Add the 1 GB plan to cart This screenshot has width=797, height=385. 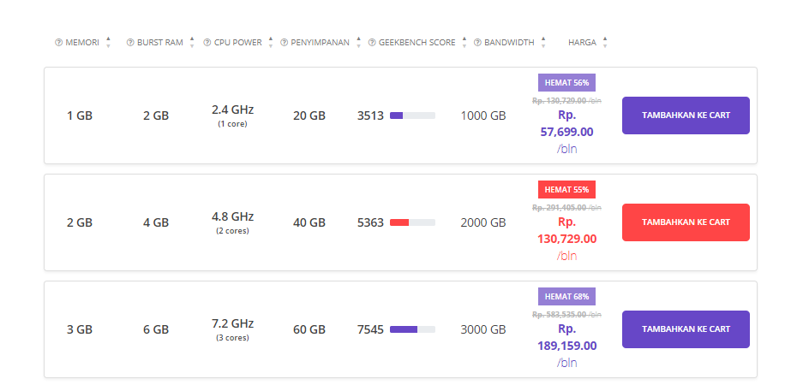686,115
